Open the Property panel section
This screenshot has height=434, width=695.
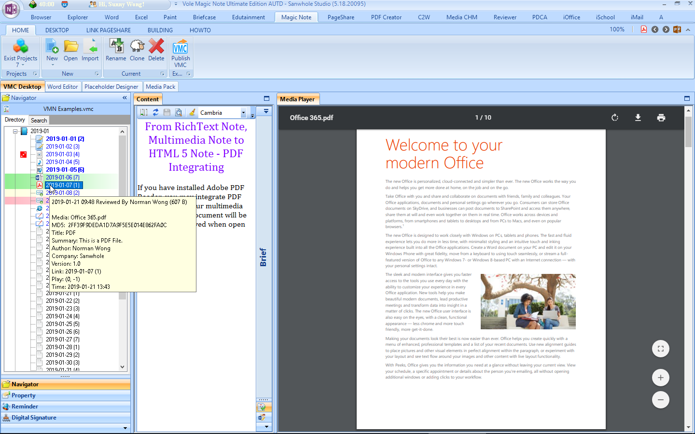pyautogui.click(x=66, y=395)
